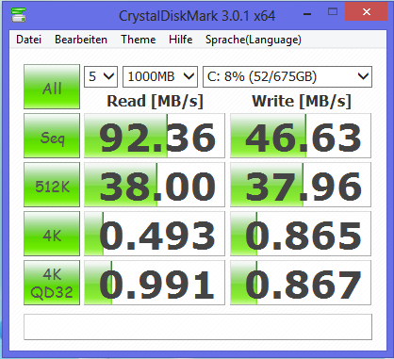Click the CrystalDiskMark app icon in title bar
394x359 pixels.
pos(19,15)
